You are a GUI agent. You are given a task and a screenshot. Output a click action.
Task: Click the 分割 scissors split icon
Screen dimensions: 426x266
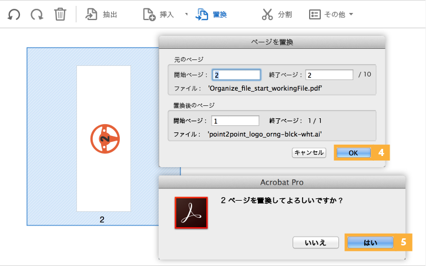pyautogui.click(x=267, y=14)
